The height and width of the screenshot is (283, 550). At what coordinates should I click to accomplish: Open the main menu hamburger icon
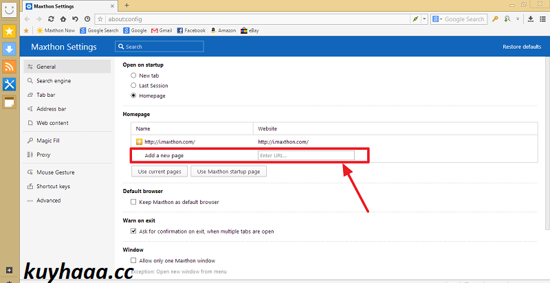tap(543, 19)
